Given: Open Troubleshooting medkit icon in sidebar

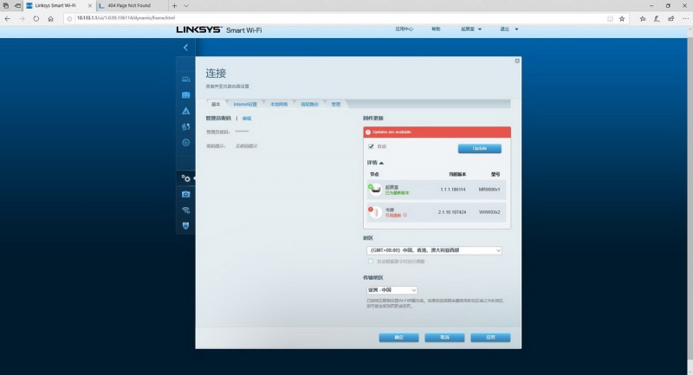Looking at the screenshot, I should coord(185,194).
